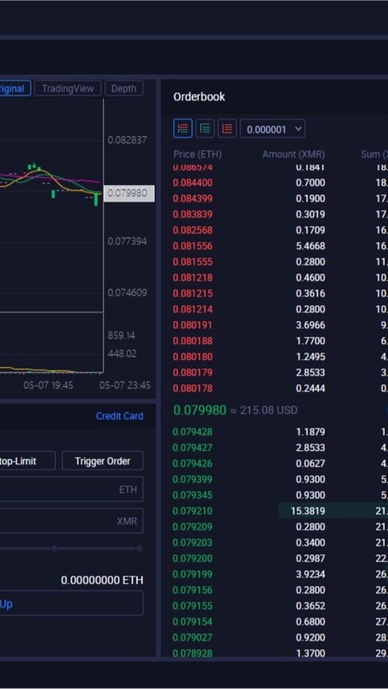388x689 pixels.
Task: Select the Trigger Order tab
Action: [103, 461]
